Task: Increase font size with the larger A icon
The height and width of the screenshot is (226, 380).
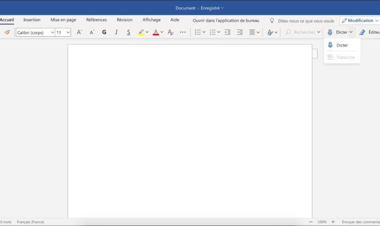Action: (79, 32)
